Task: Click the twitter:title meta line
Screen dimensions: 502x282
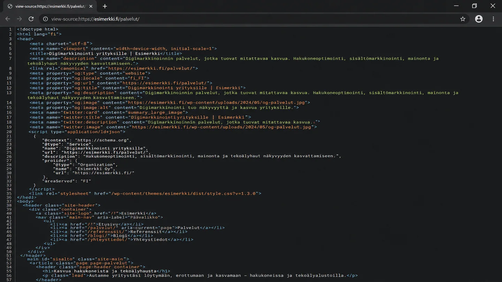Action: [140, 117]
